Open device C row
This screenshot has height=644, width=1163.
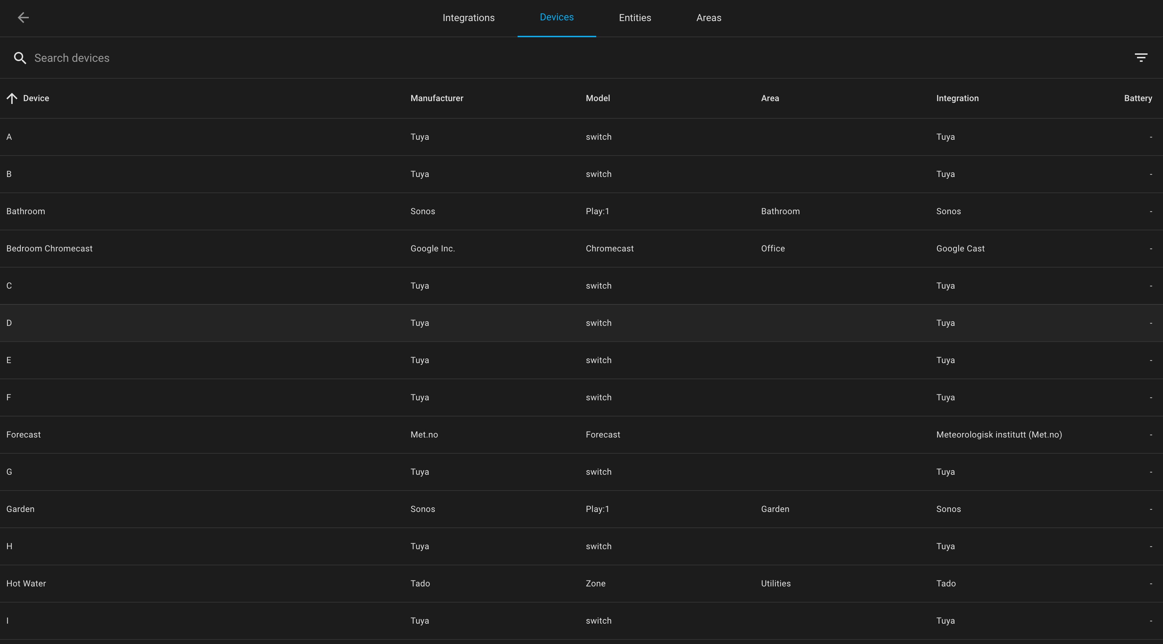[581, 286]
